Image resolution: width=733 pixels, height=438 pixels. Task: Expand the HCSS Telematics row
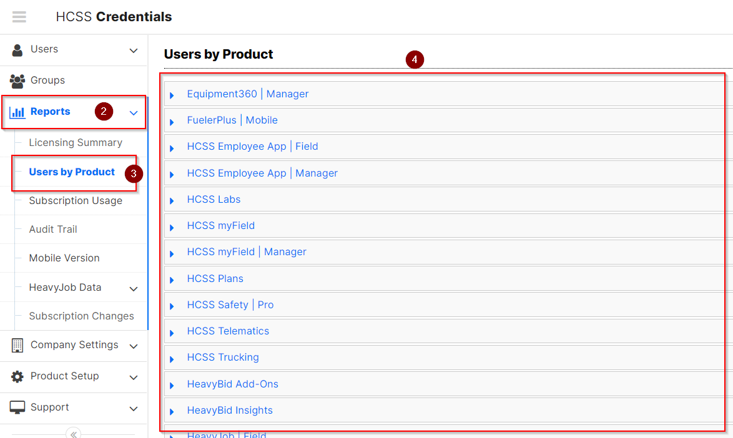pos(172,331)
